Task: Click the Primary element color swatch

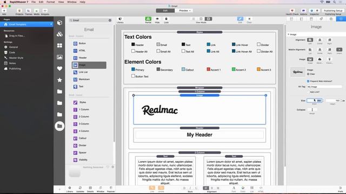Action: pyautogui.click(x=133, y=70)
